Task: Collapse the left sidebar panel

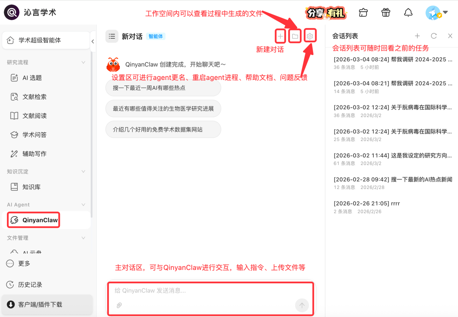Action: (93, 41)
